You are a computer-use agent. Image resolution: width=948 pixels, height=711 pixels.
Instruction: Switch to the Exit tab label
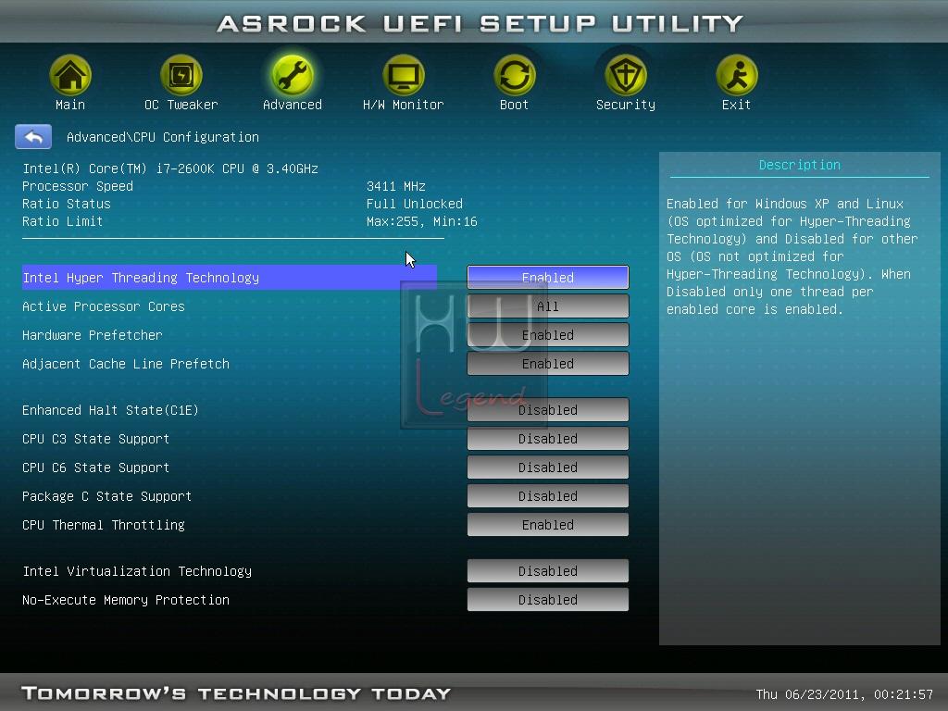tap(736, 105)
